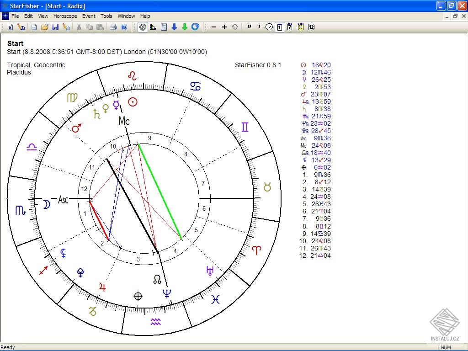Open the Horoscope menu

pos(65,16)
